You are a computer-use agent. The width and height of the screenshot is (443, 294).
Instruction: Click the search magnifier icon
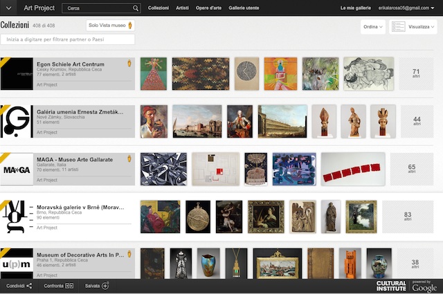coord(136,8)
